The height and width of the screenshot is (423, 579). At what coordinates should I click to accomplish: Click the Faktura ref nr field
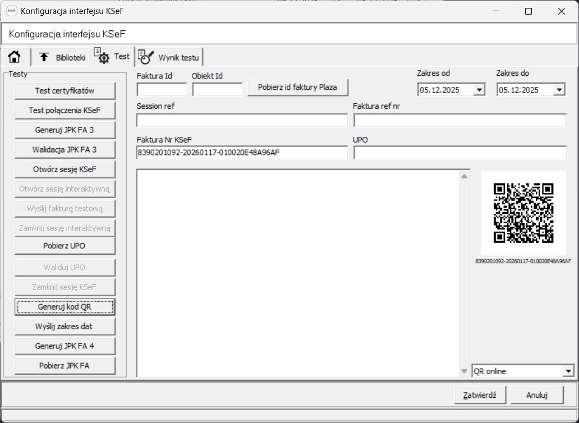[460, 120]
